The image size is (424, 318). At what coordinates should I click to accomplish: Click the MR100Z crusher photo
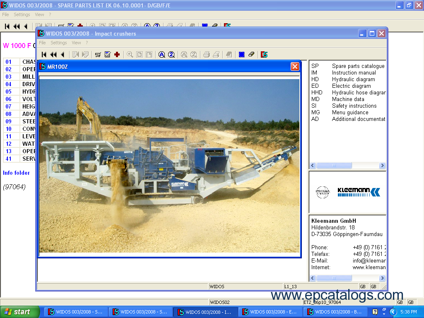point(169,166)
